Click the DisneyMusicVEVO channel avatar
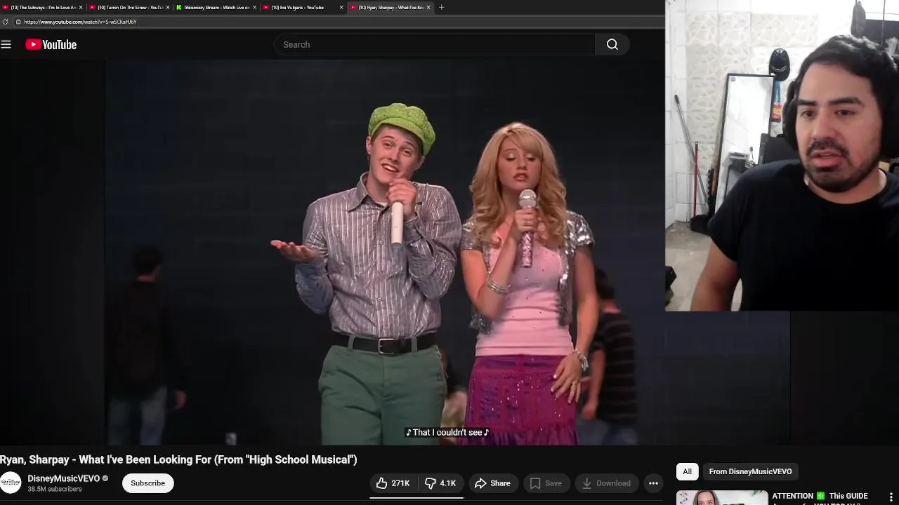899x505 pixels. pos(11,483)
